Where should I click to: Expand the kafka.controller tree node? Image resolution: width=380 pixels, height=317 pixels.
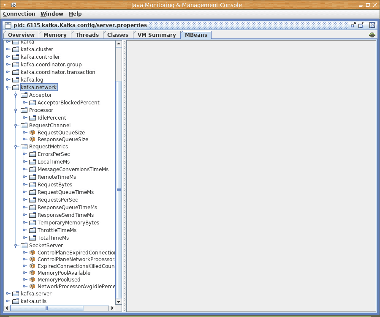[x=8, y=57]
